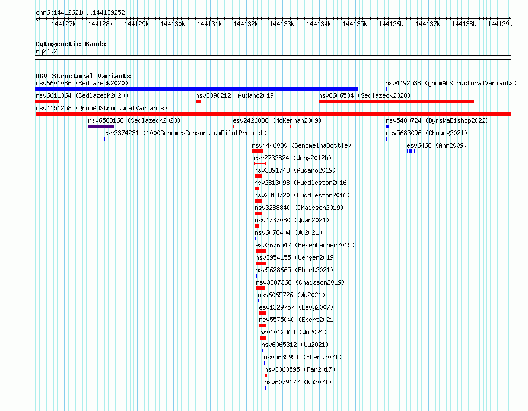Open nsv5628665 (Ebert2021) label
The width and height of the screenshot is (528, 411).
click(x=294, y=270)
